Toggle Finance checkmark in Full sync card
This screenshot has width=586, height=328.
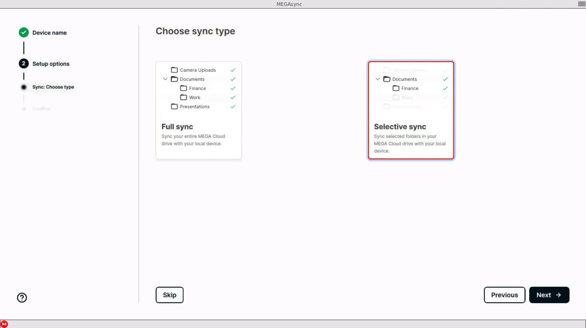point(233,88)
